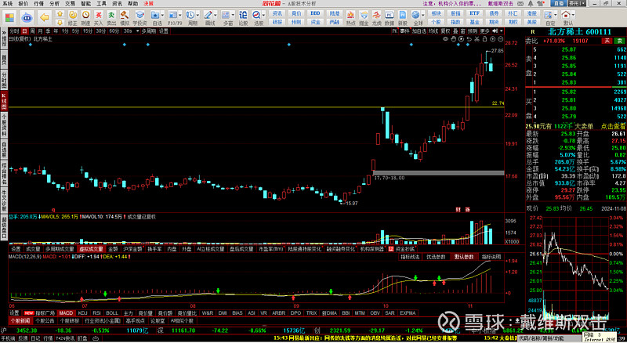Expand the F10/F9 dropdown arrow
The image size is (627, 343).
[180, 15]
